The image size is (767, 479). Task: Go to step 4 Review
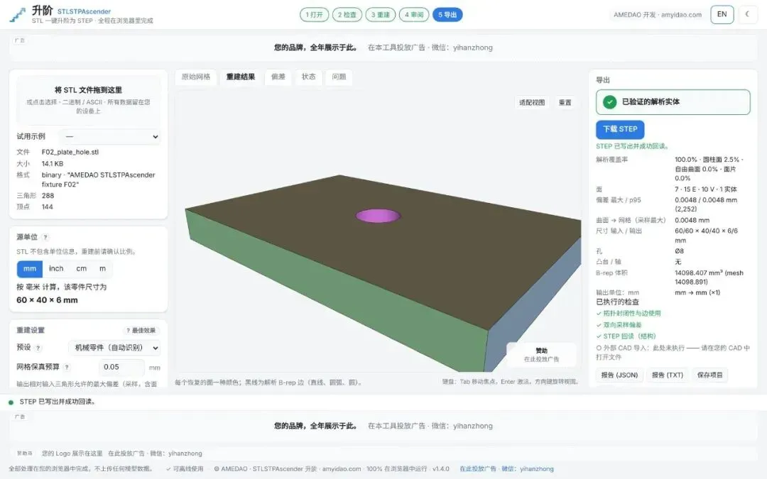[414, 15]
